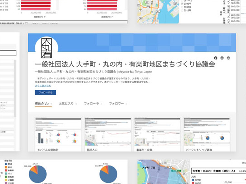Screen dimensions: 246x184
Task: Click the 大手町1丁目 label on bottom map
Action: [149, 168]
